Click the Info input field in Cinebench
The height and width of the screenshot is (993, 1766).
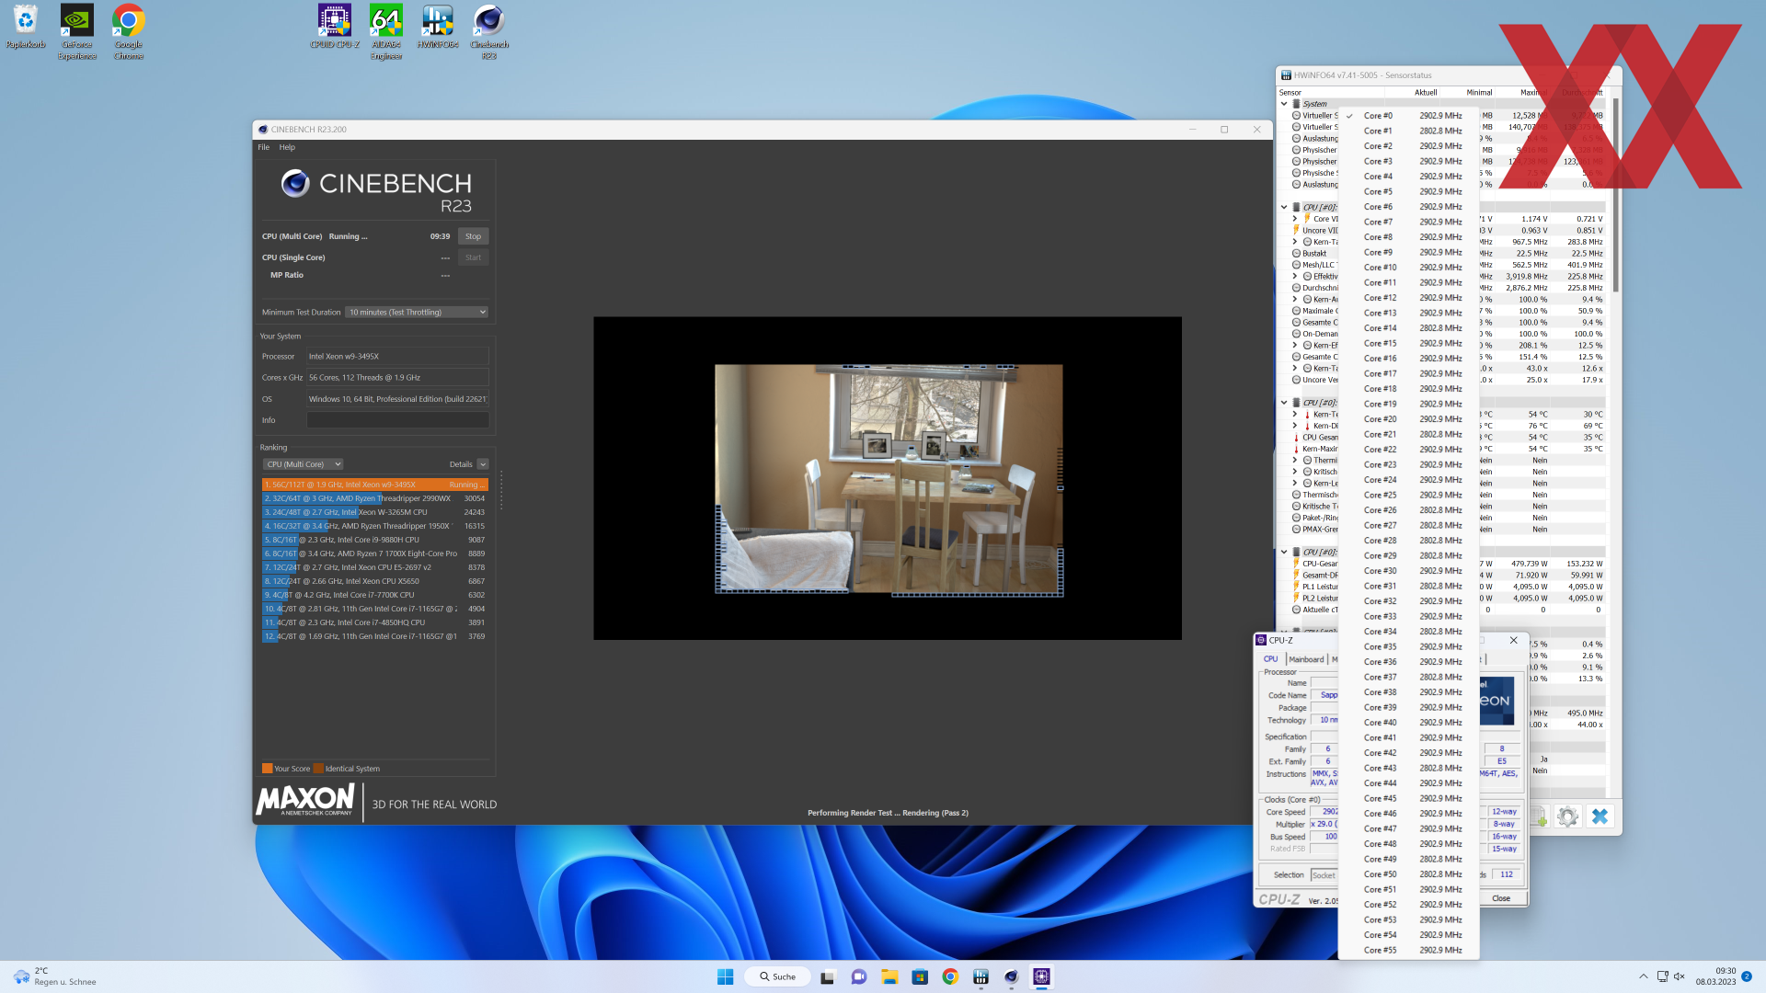point(397,420)
